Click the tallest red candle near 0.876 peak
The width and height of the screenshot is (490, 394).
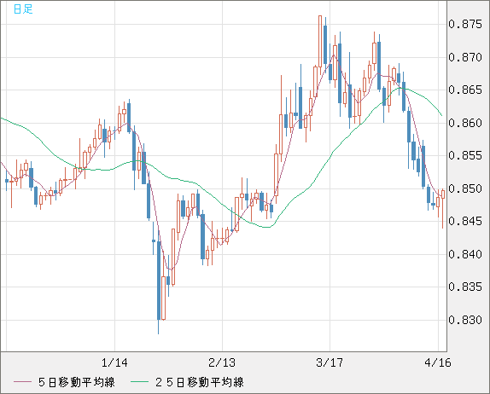[320, 41]
